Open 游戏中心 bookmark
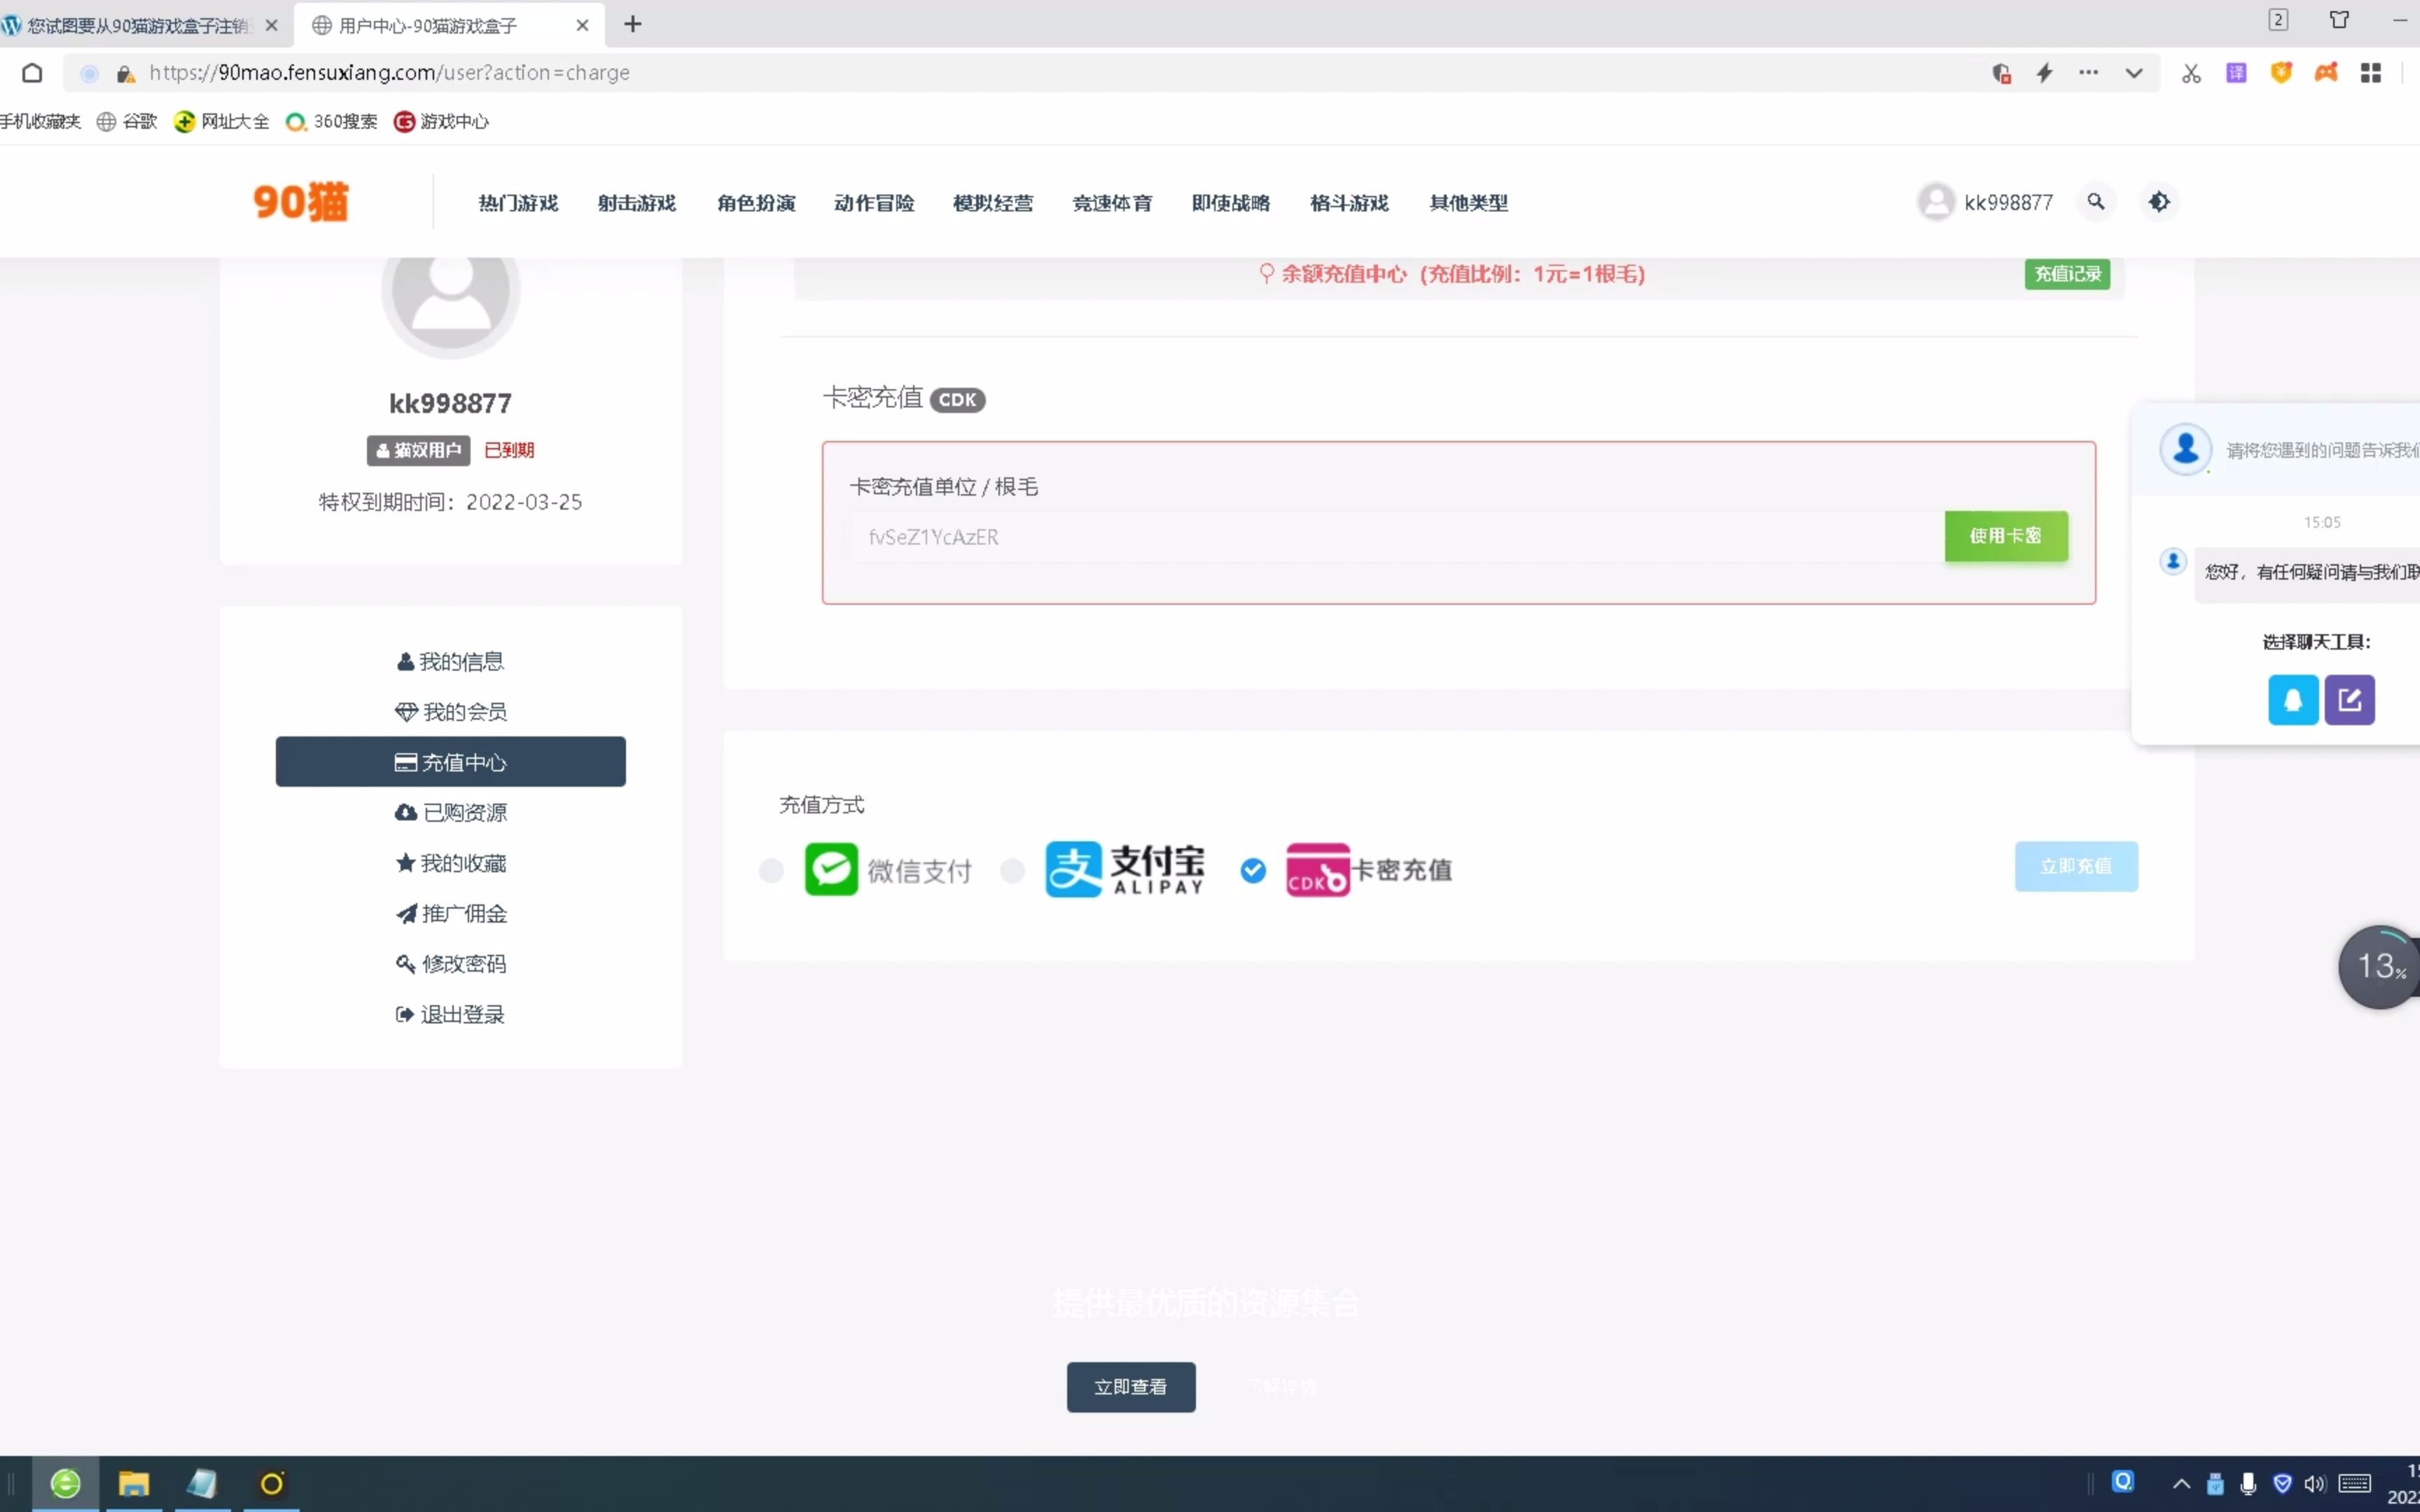 click(441, 121)
